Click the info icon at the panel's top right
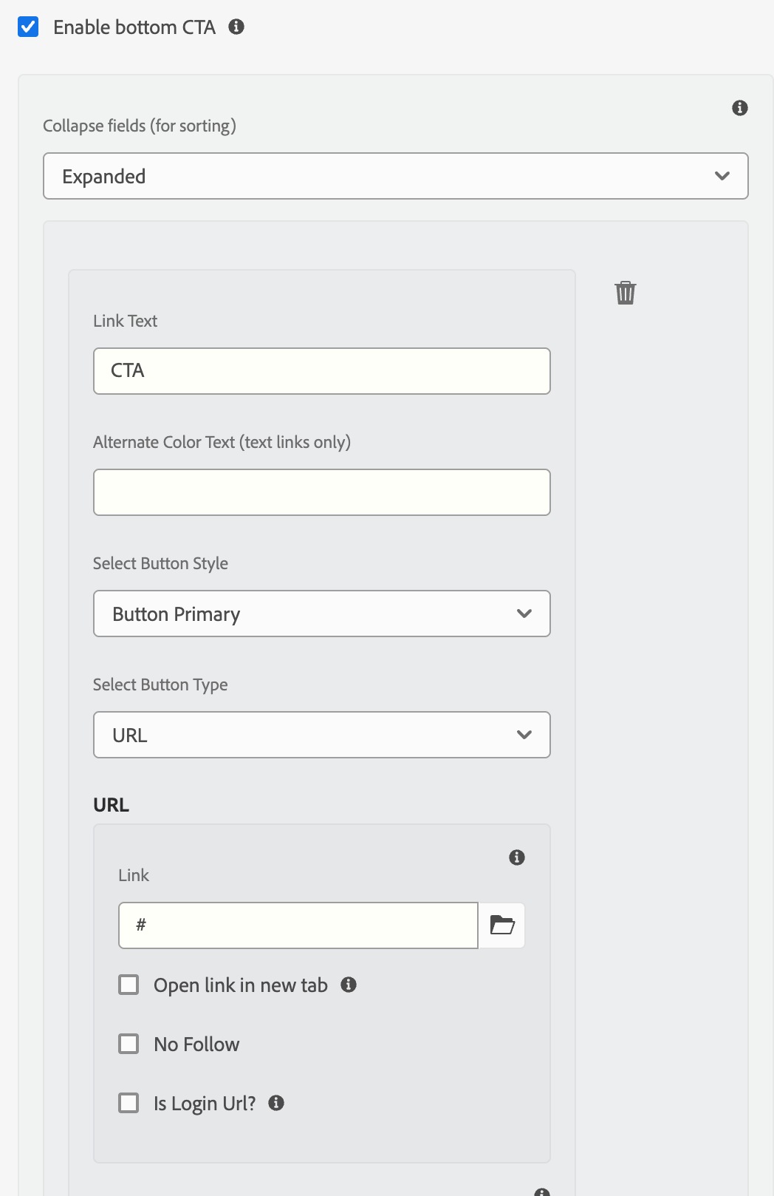Screen dimensions: 774x1196 (x=739, y=107)
